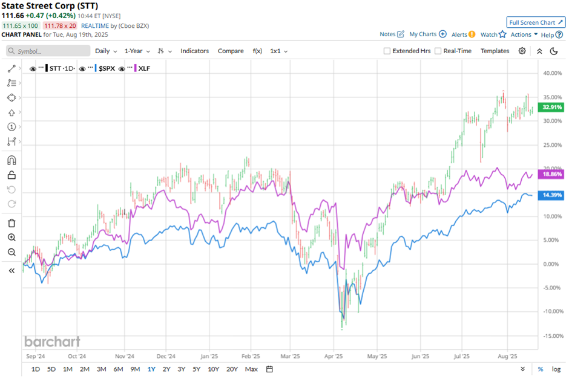
Task: Click the 32.91% STT value label
Action: (551, 107)
